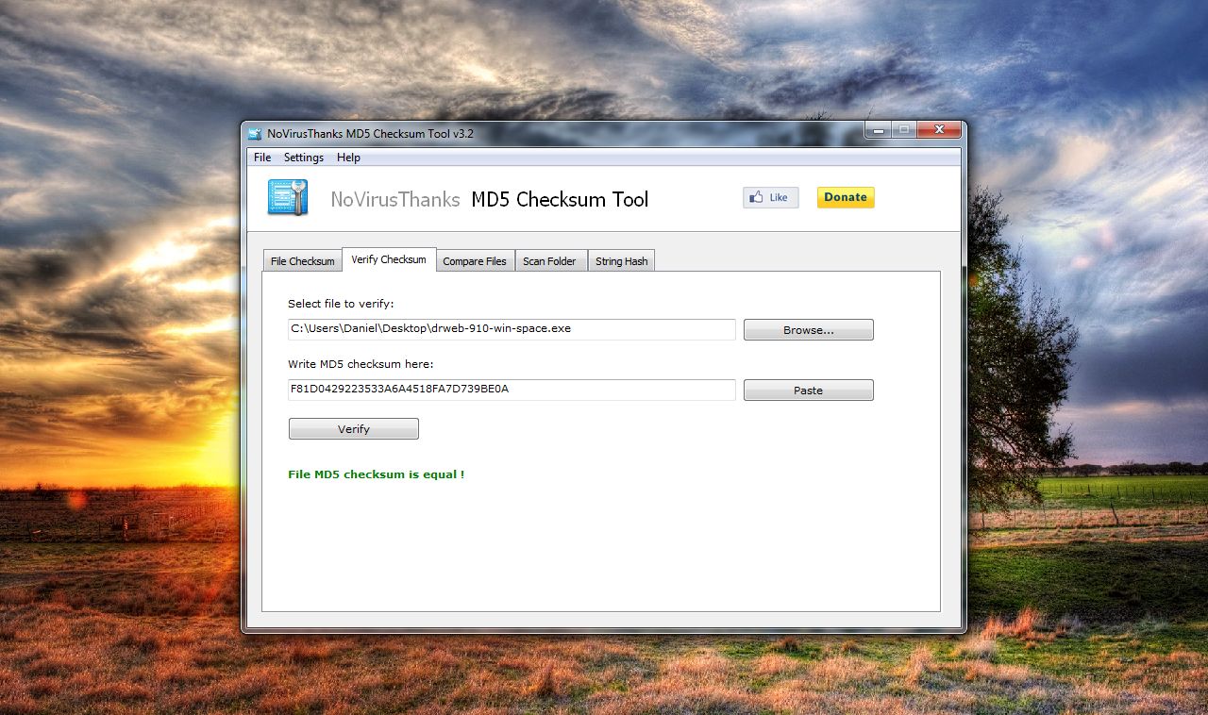Click the Browse... button
This screenshot has height=715, width=1208.
(809, 330)
